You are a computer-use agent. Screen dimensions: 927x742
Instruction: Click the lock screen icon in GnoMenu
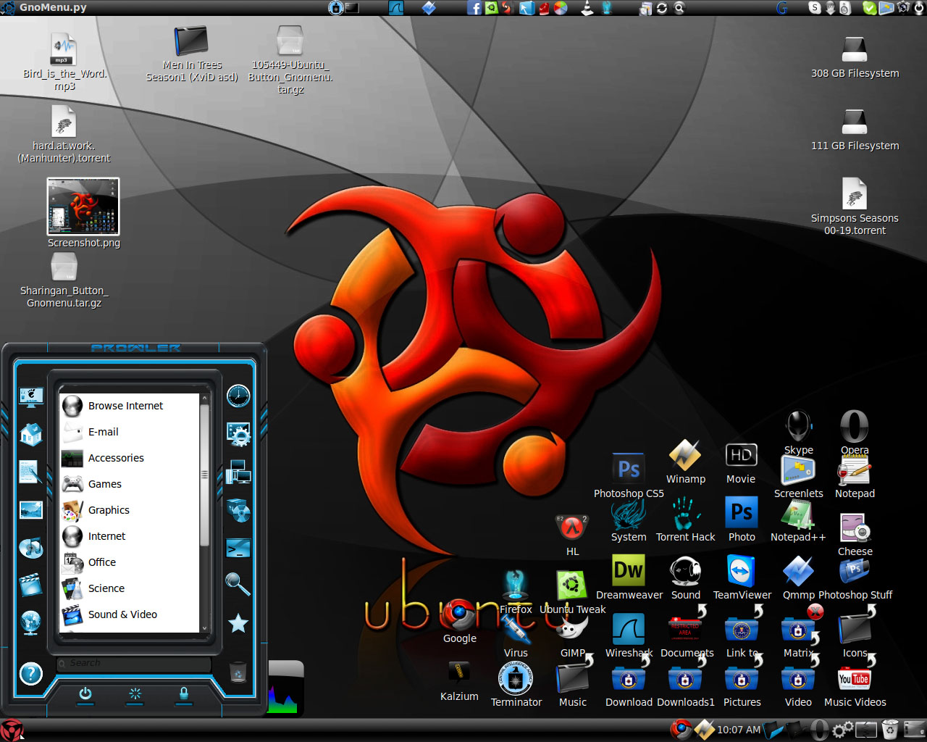pos(184,694)
